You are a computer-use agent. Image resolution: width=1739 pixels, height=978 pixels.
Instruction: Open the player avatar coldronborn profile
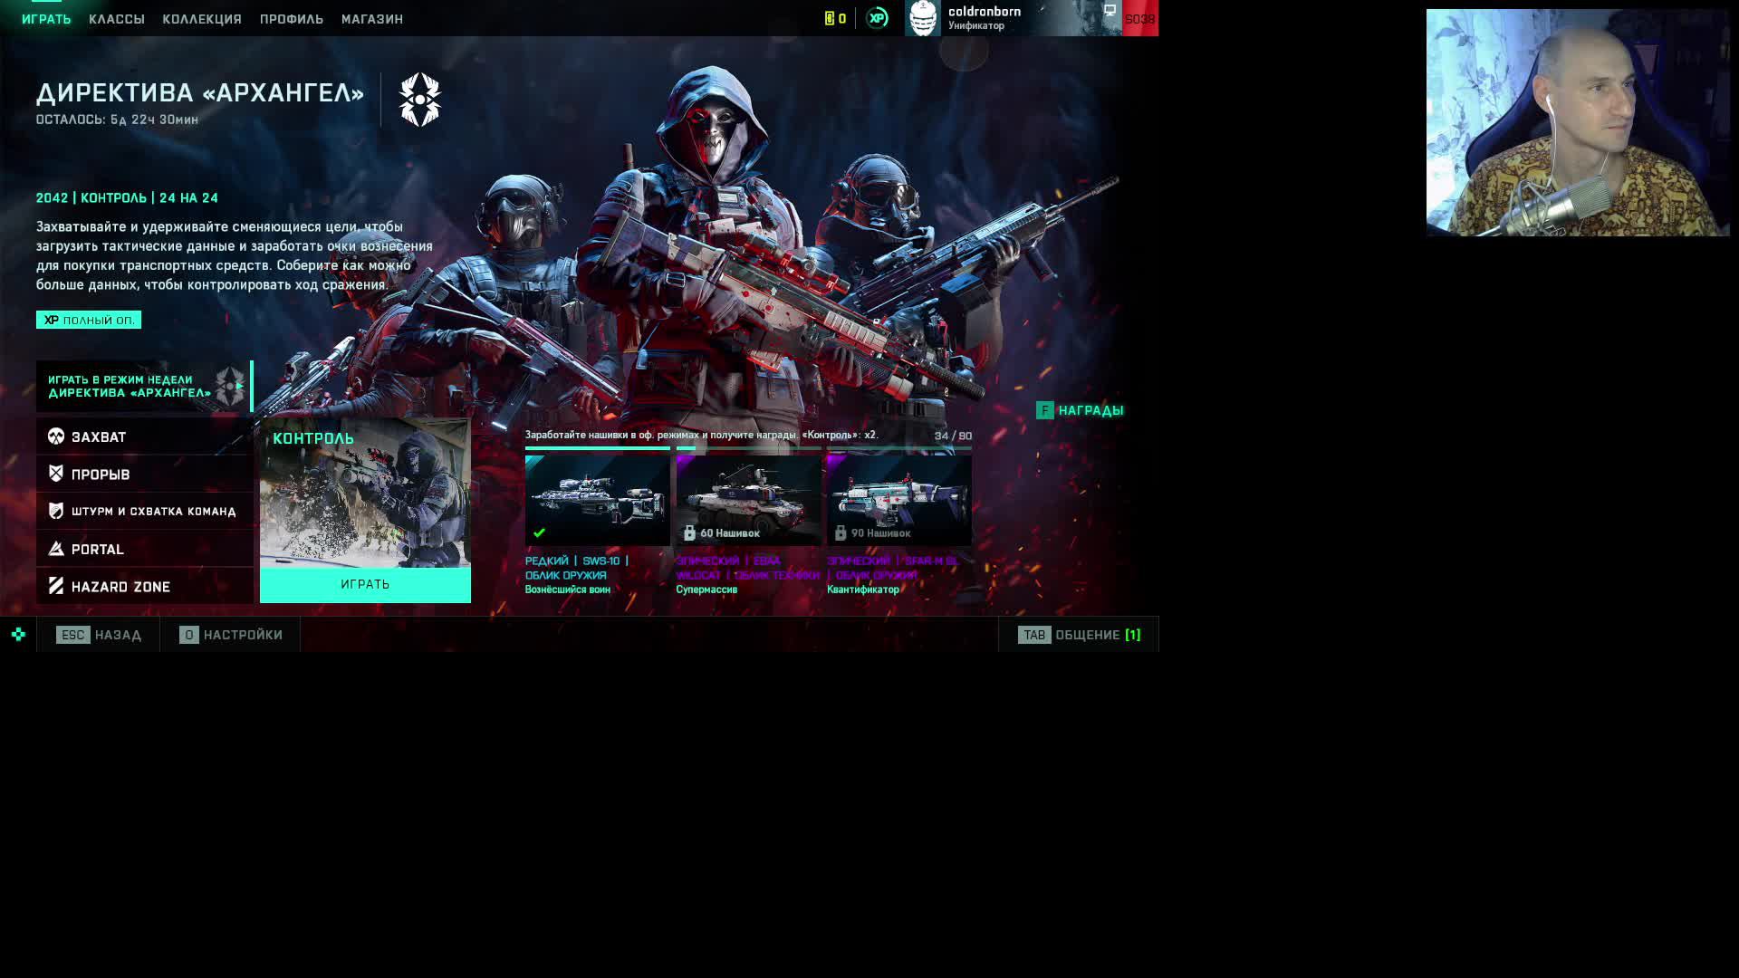[x=923, y=18]
